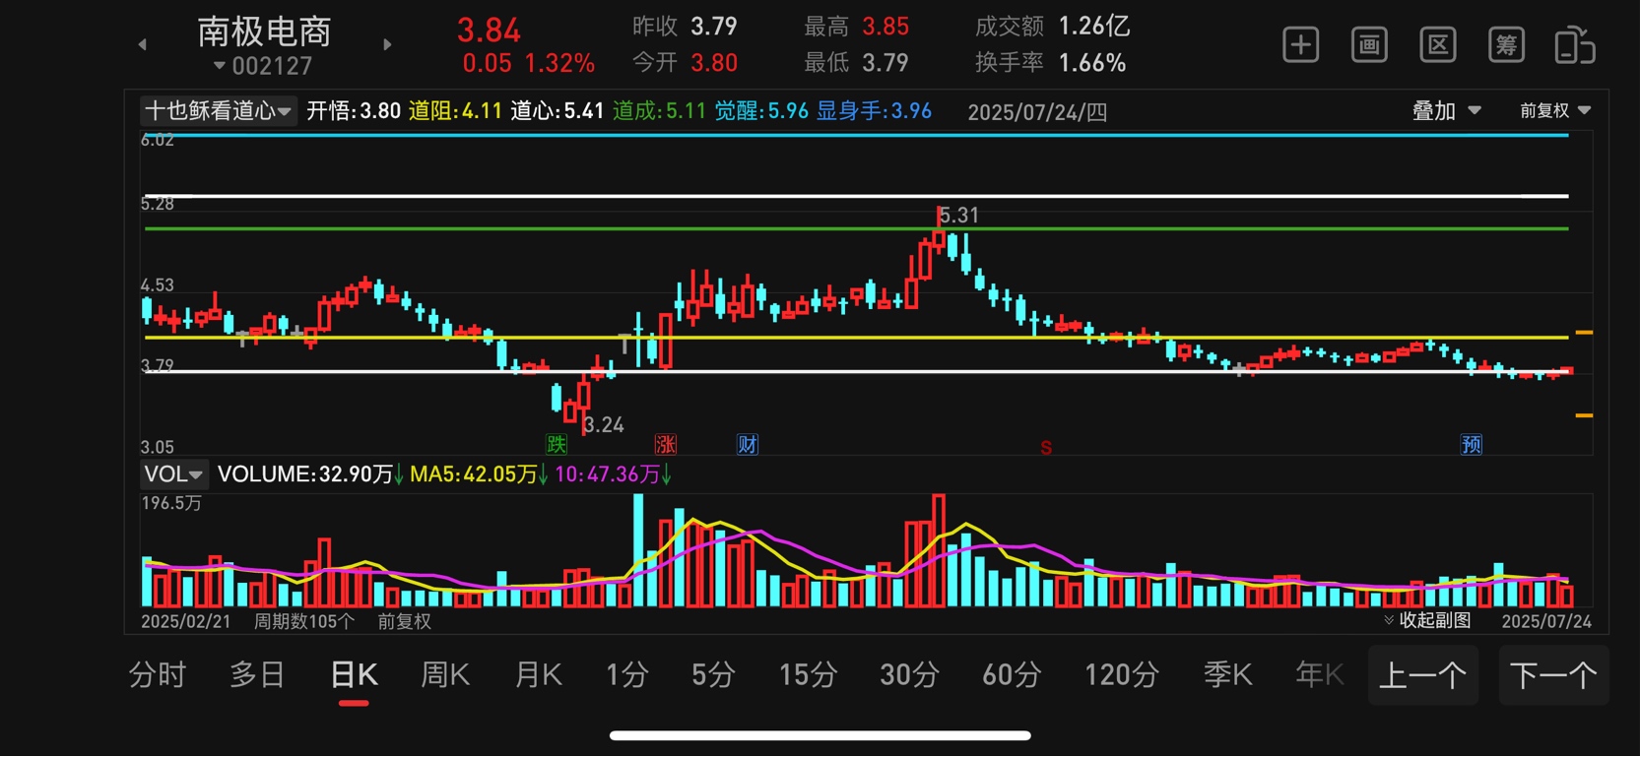Select the 120分 period tab

coord(1121,675)
